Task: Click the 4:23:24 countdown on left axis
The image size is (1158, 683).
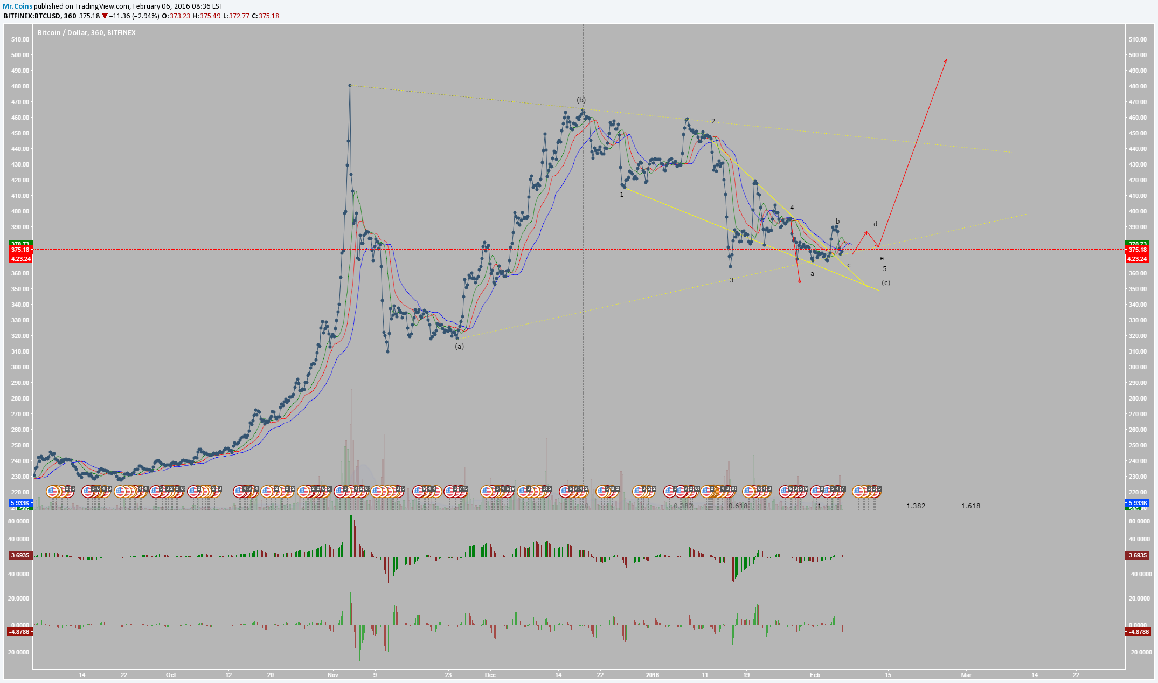Action: pos(21,259)
